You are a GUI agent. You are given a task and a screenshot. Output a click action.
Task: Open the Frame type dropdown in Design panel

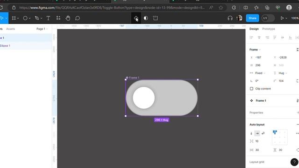pyautogui.click(x=255, y=49)
